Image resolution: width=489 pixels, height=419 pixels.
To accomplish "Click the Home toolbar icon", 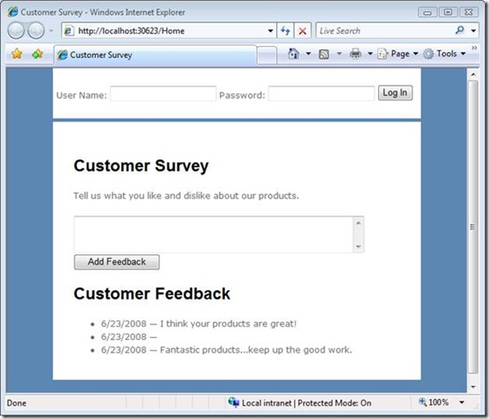I will point(293,54).
